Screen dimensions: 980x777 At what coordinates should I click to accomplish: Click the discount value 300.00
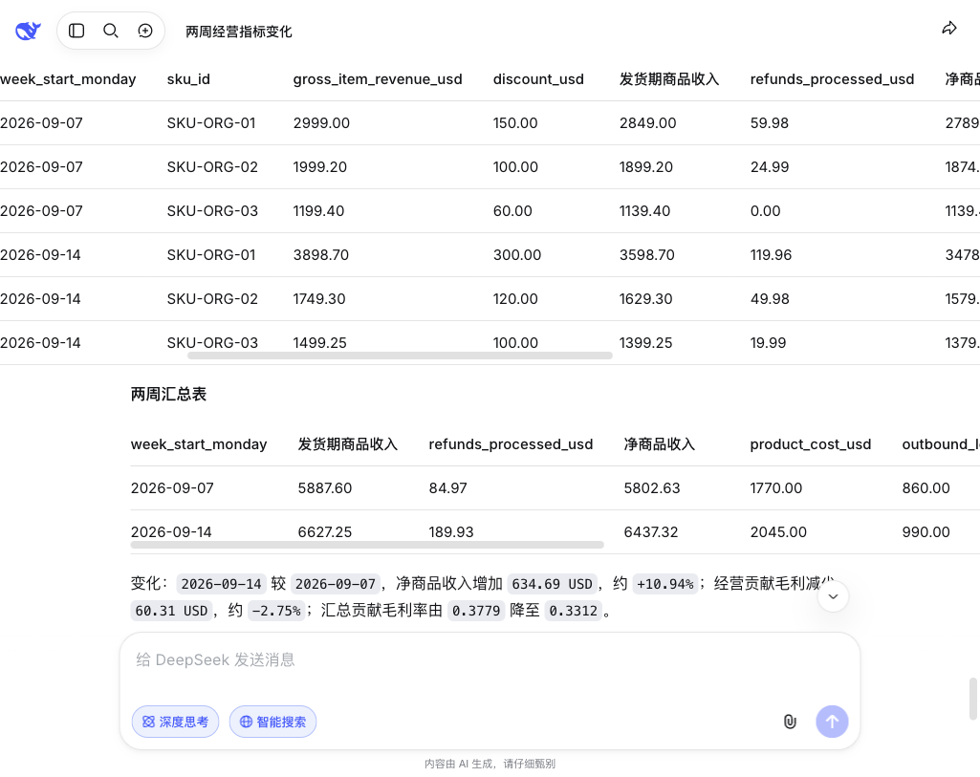point(517,255)
